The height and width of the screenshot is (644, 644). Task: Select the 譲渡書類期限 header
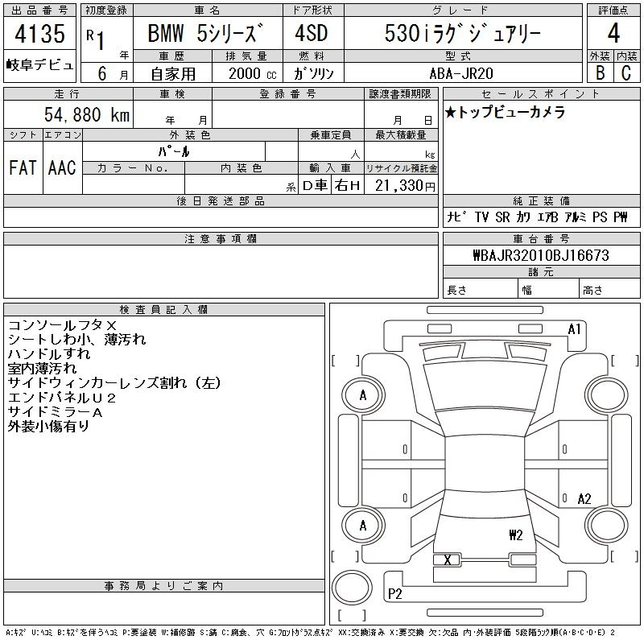click(x=401, y=94)
